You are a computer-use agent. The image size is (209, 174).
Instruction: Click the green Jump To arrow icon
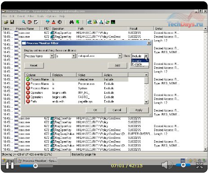(78, 22)
